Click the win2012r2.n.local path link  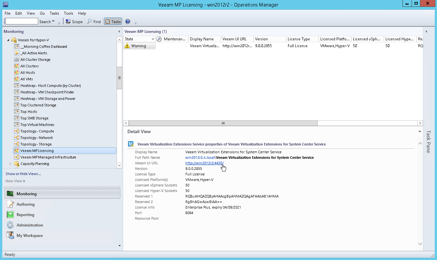(200, 157)
